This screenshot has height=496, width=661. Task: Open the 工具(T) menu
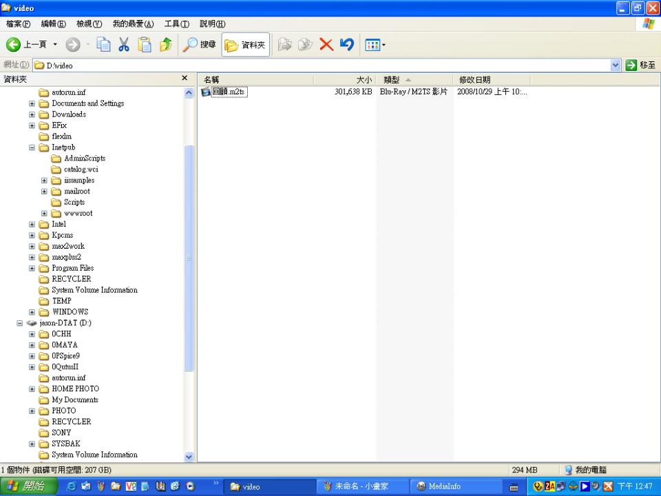pyautogui.click(x=177, y=24)
